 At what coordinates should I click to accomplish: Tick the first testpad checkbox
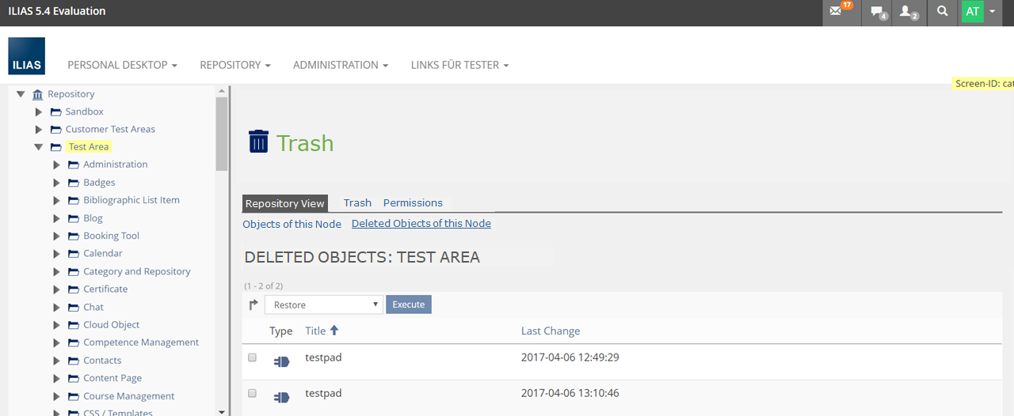(253, 357)
